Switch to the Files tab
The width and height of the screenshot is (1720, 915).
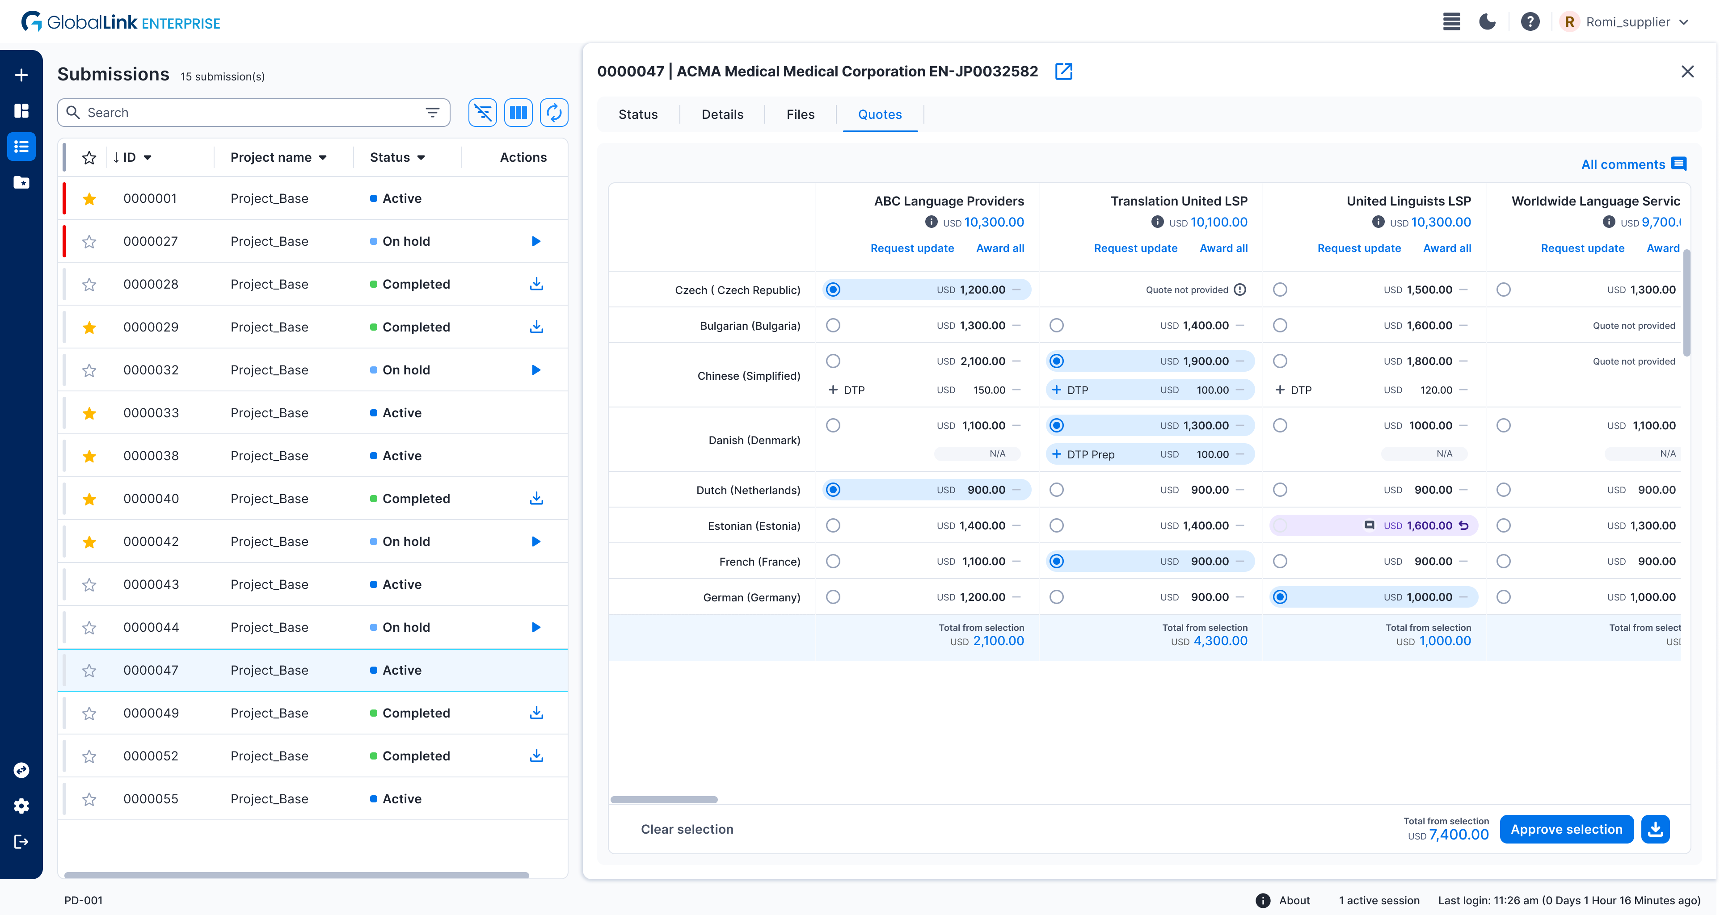(800, 114)
